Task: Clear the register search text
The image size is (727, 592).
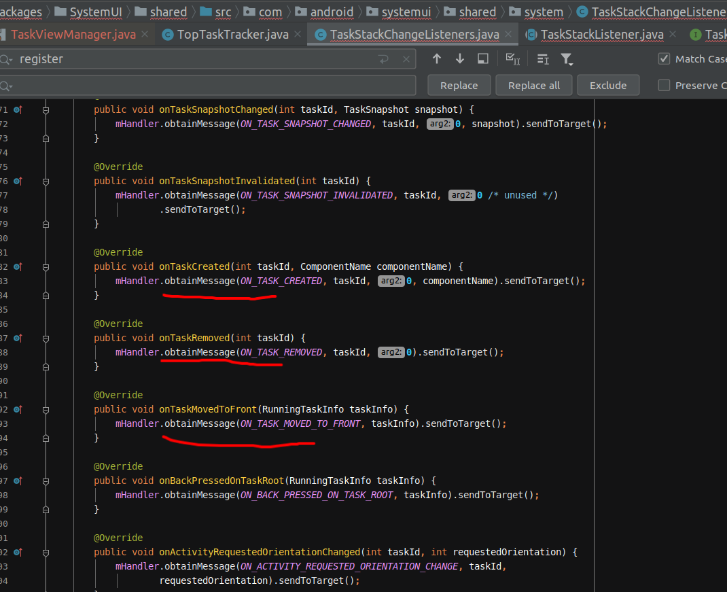Action: tap(406, 59)
